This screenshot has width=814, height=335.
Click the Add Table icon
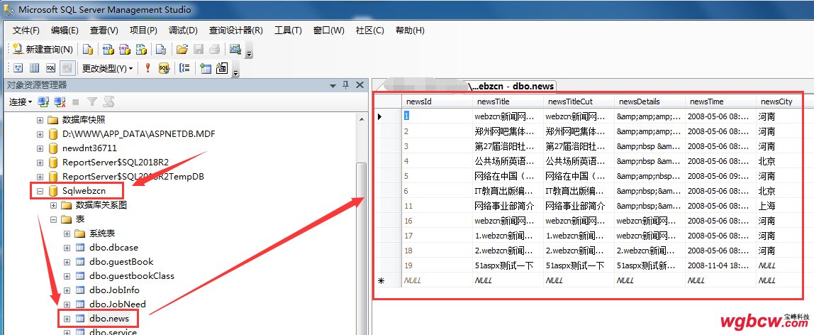206,68
